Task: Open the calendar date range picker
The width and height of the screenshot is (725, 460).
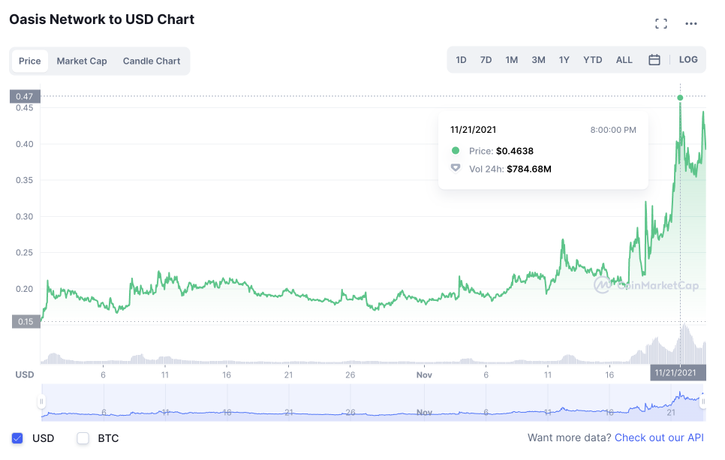Action: pyautogui.click(x=654, y=60)
